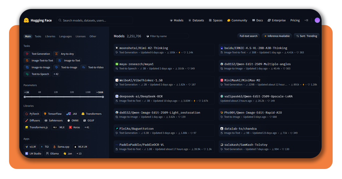342x179 pixels.
Task: Select the llama.cpp app filter
Action: click(x=61, y=147)
